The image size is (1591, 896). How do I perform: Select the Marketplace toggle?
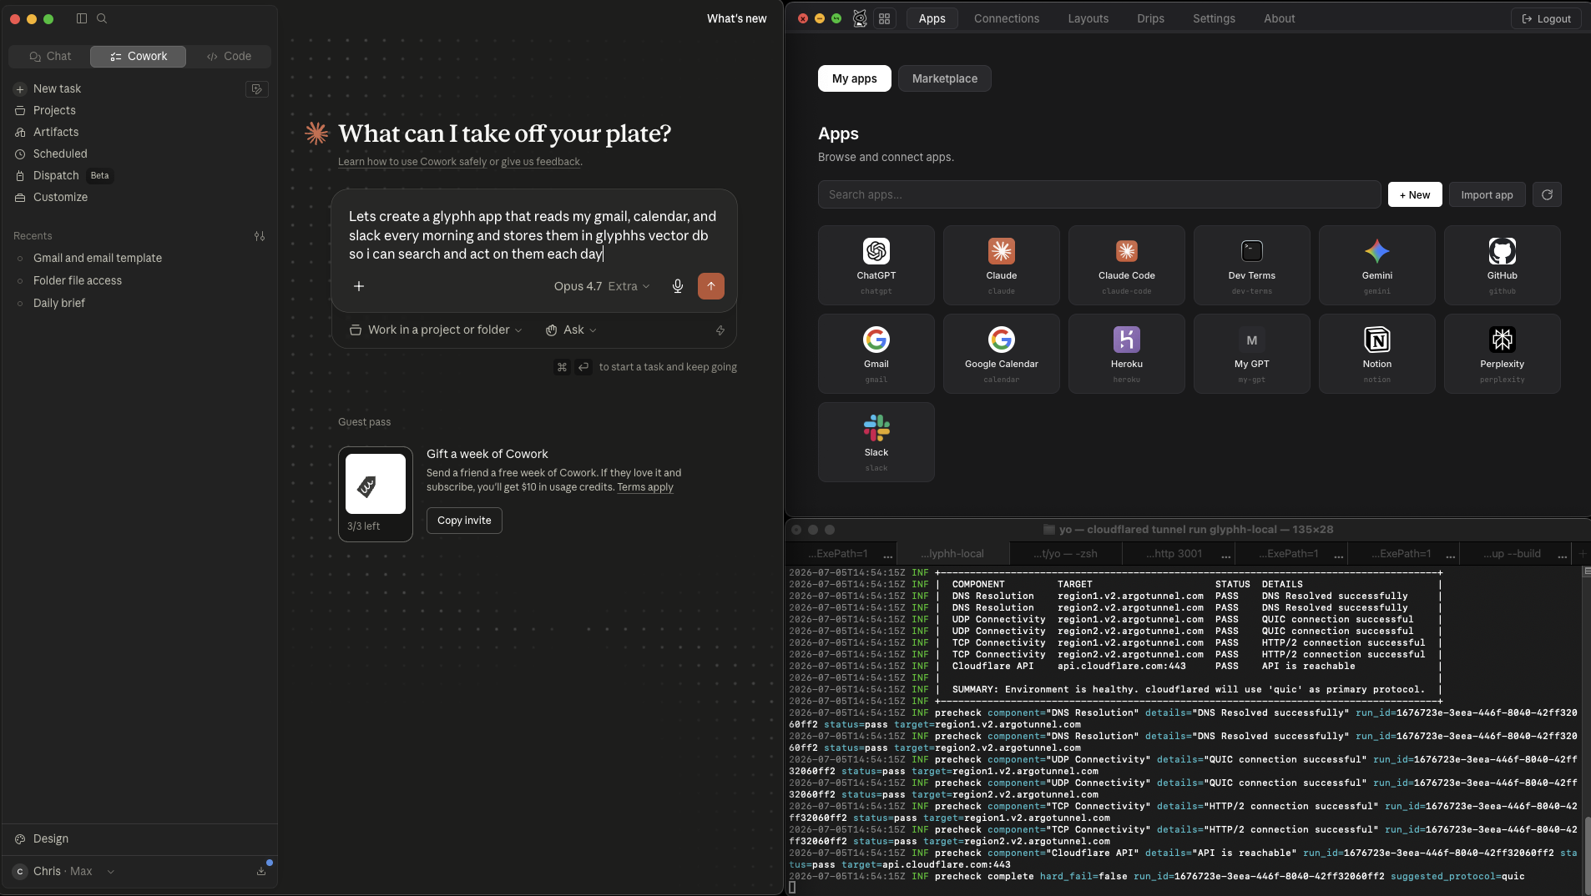945,78
